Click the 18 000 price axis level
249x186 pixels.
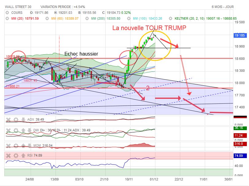[239, 83]
